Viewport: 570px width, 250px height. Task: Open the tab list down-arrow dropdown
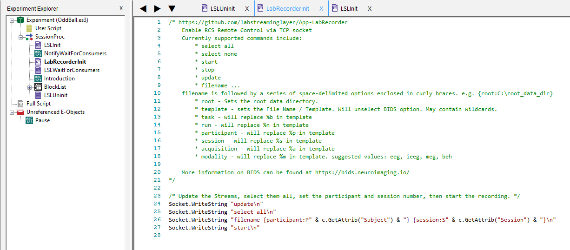(x=172, y=8)
